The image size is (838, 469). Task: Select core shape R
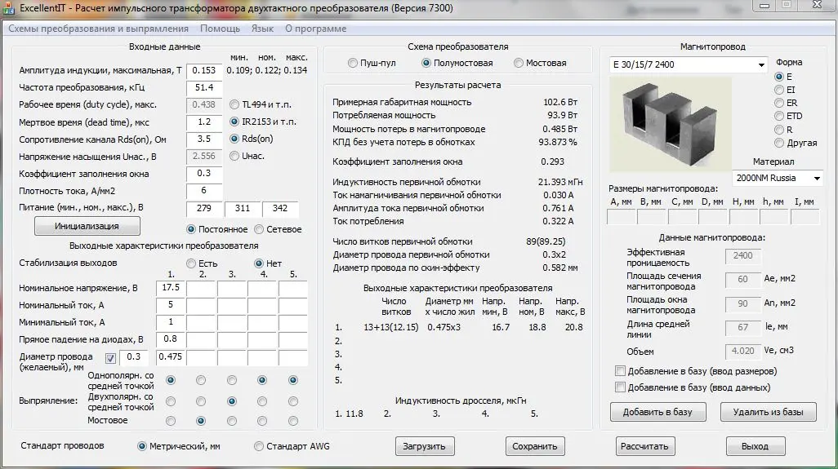click(783, 130)
